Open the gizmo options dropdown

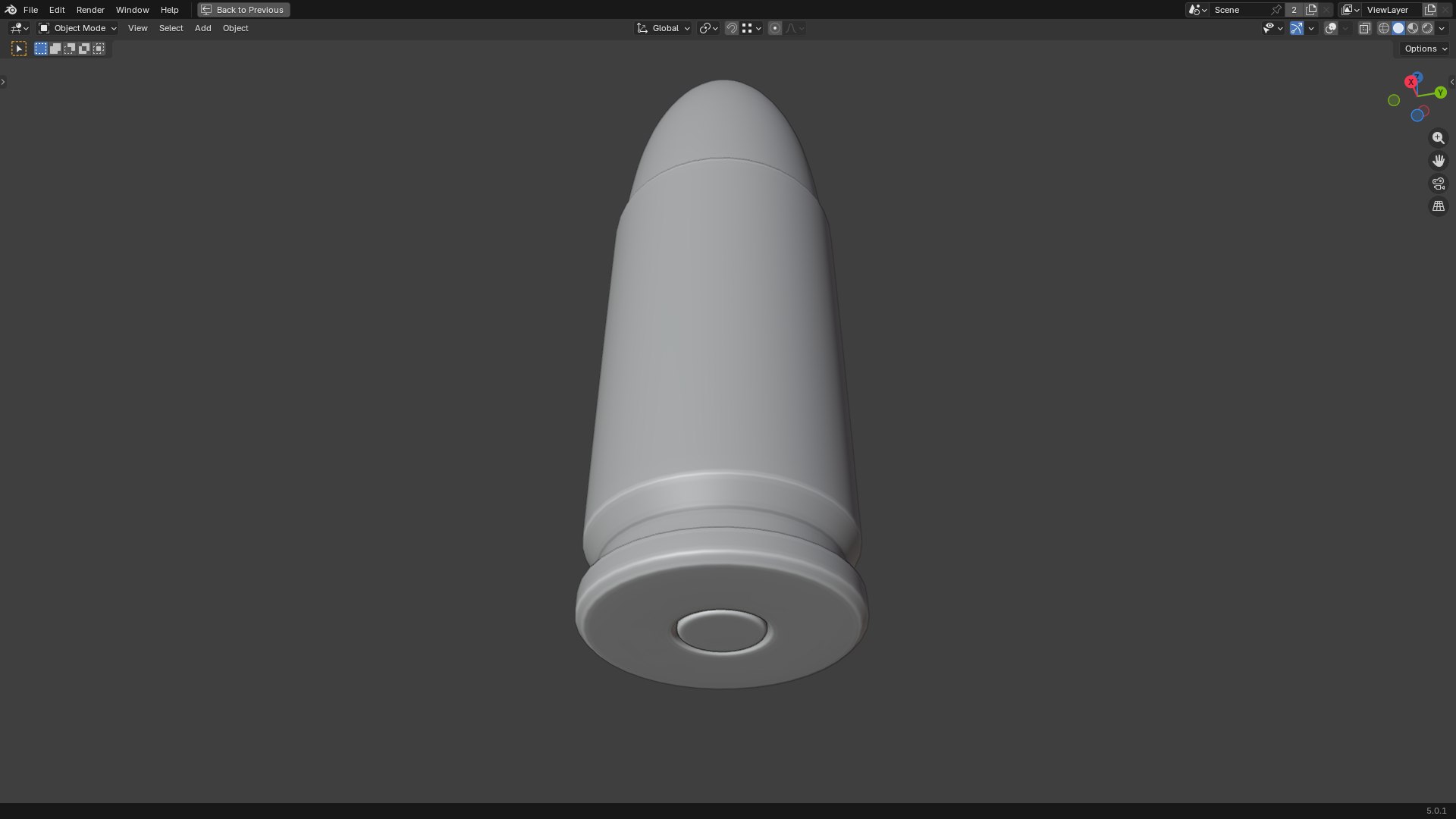coord(1311,28)
